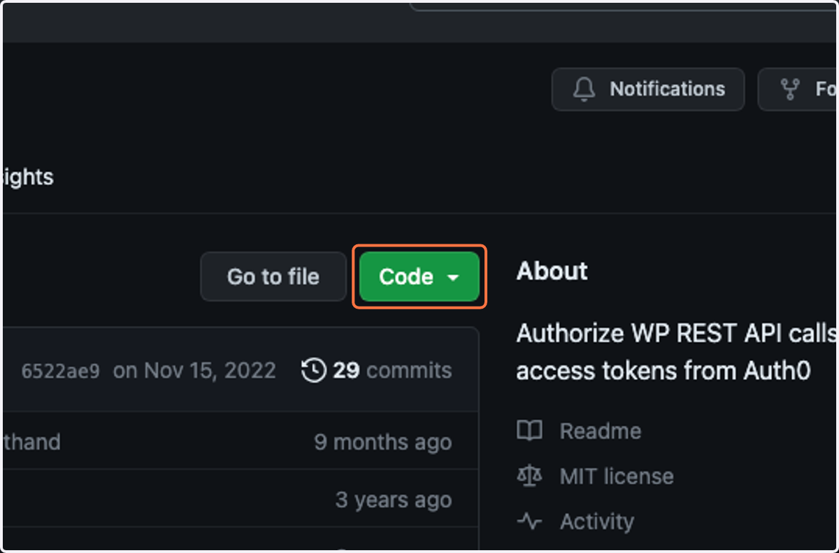The image size is (839, 553).
Task: Open the Readme link
Action: (601, 431)
